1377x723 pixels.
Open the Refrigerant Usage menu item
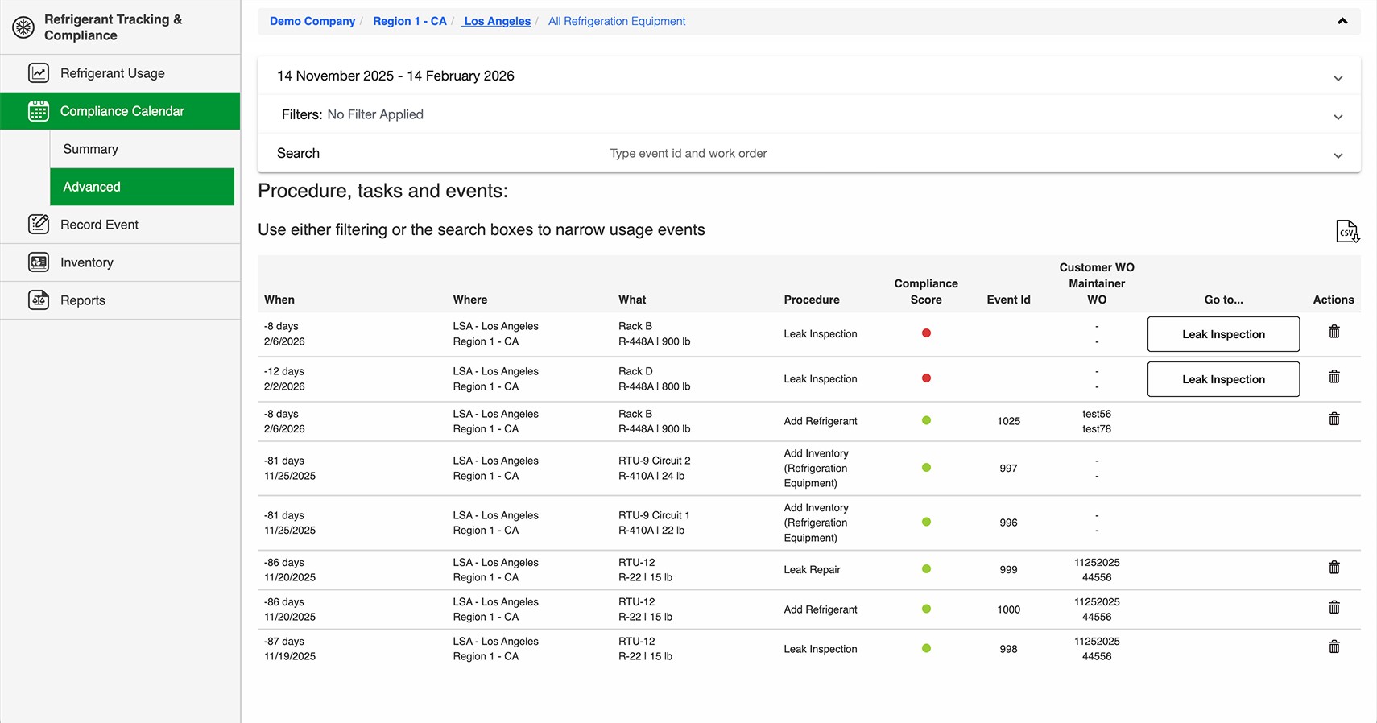point(120,73)
